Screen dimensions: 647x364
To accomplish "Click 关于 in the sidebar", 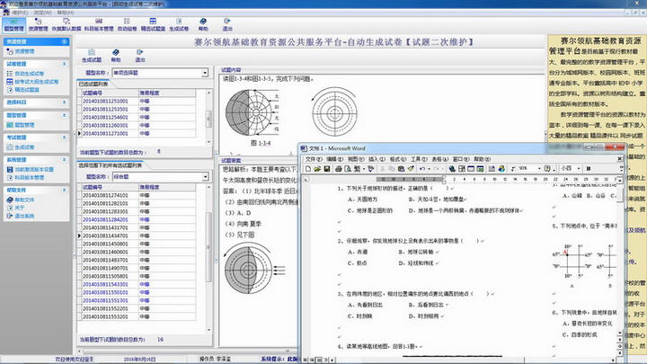I will click(20, 208).
